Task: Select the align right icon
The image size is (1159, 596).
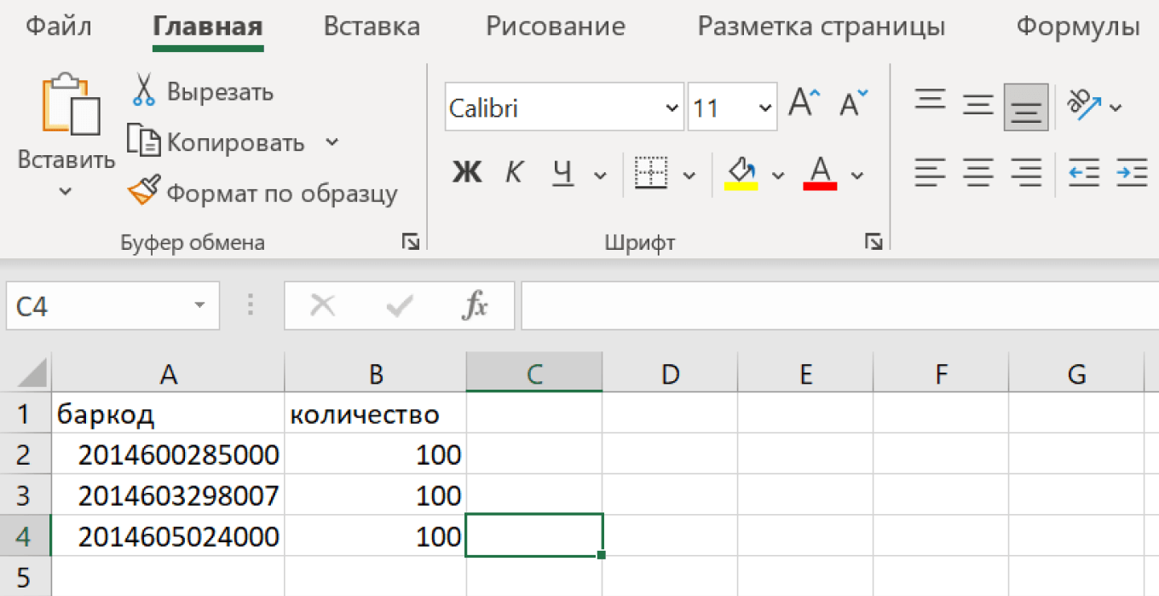Action: pyautogui.click(x=1025, y=173)
